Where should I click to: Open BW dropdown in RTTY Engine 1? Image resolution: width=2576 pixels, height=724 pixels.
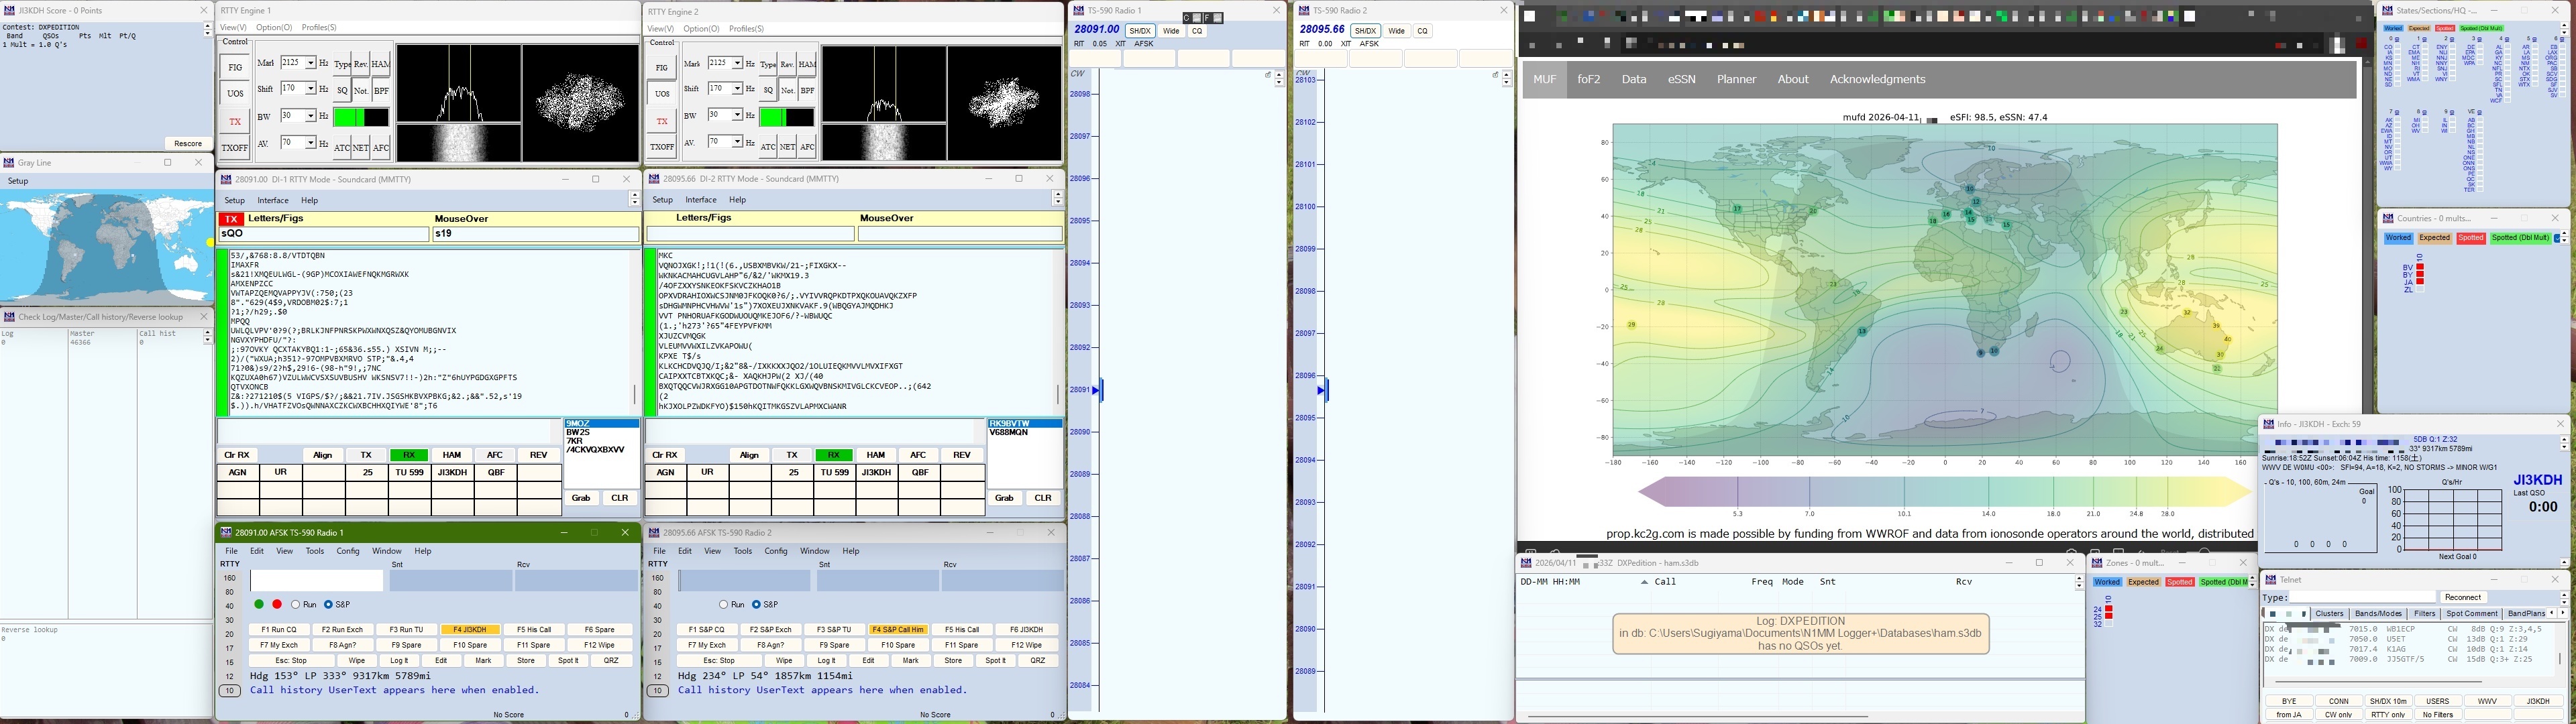311,116
